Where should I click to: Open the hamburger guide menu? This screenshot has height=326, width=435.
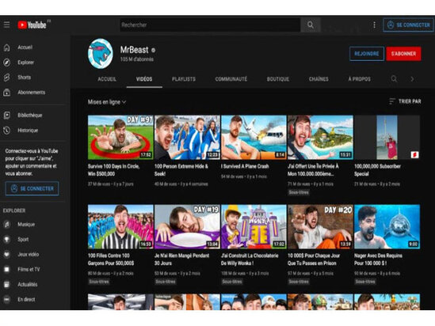(6, 25)
